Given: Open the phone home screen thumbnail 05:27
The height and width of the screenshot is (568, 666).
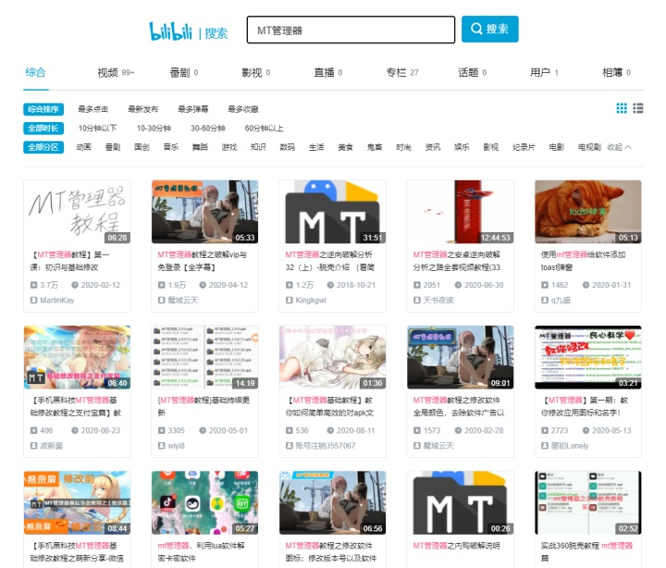Looking at the screenshot, I should click(x=204, y=502).
